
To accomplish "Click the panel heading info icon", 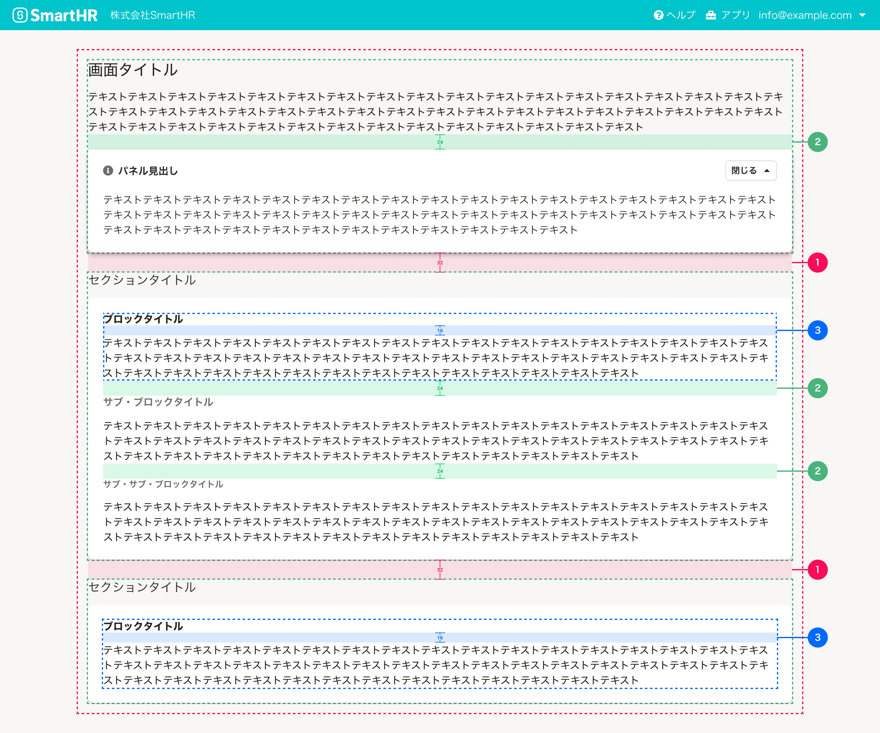I will tap(108, 171).
